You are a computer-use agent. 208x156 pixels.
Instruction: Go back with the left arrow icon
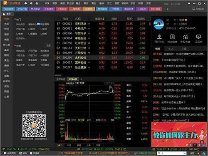(x=26, y=3)
